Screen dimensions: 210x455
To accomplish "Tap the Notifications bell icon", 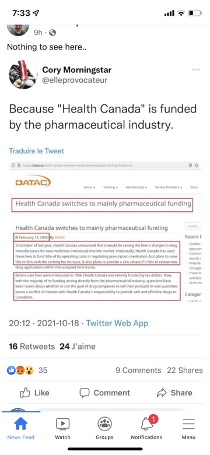I will click(147, 423).
